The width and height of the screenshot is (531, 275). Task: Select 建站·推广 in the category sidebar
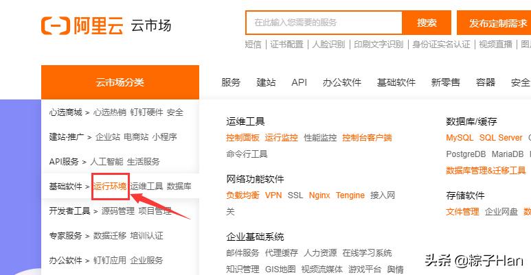click(67, 137)
